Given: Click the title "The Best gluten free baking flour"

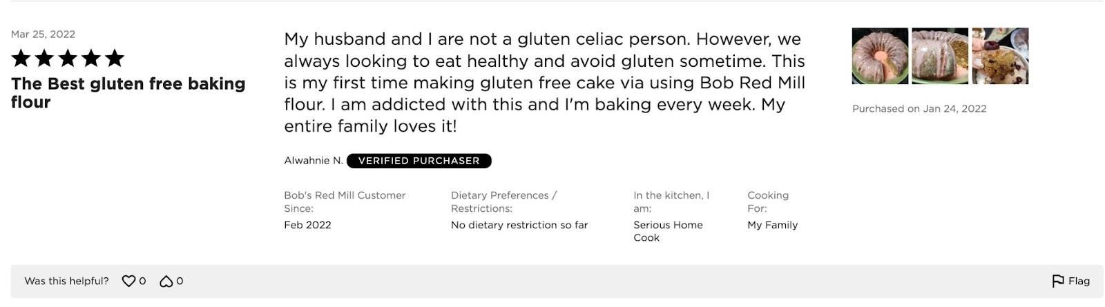Looking at the screenshot, I should pos(128,92).
